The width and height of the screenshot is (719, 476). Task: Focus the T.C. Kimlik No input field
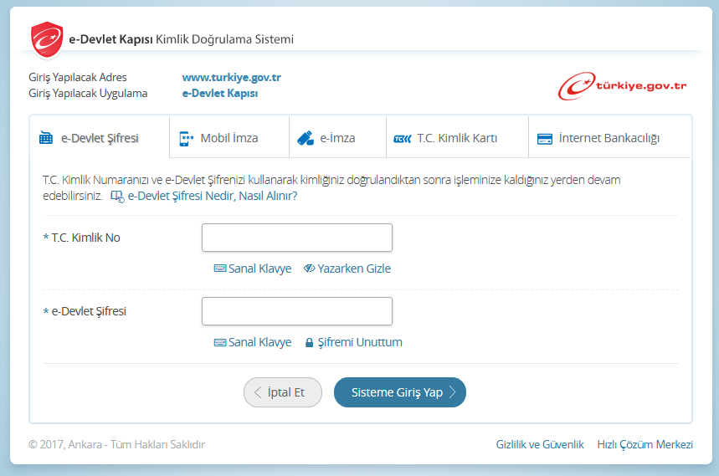coord(296,238)
